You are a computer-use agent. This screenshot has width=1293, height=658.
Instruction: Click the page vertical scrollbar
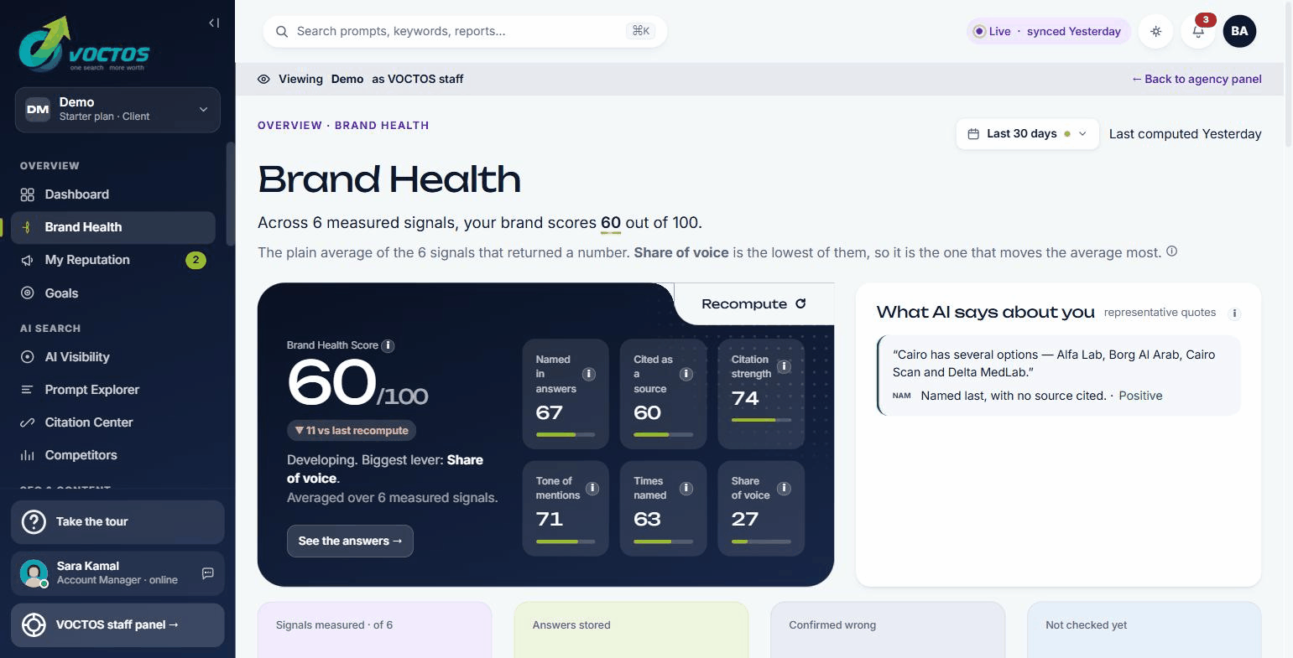(1289, 75)
